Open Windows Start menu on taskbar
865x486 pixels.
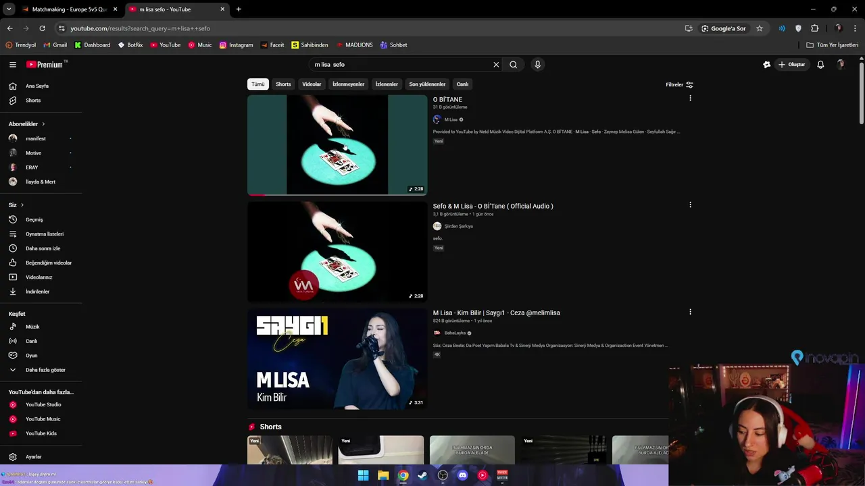tap(364, 475)
